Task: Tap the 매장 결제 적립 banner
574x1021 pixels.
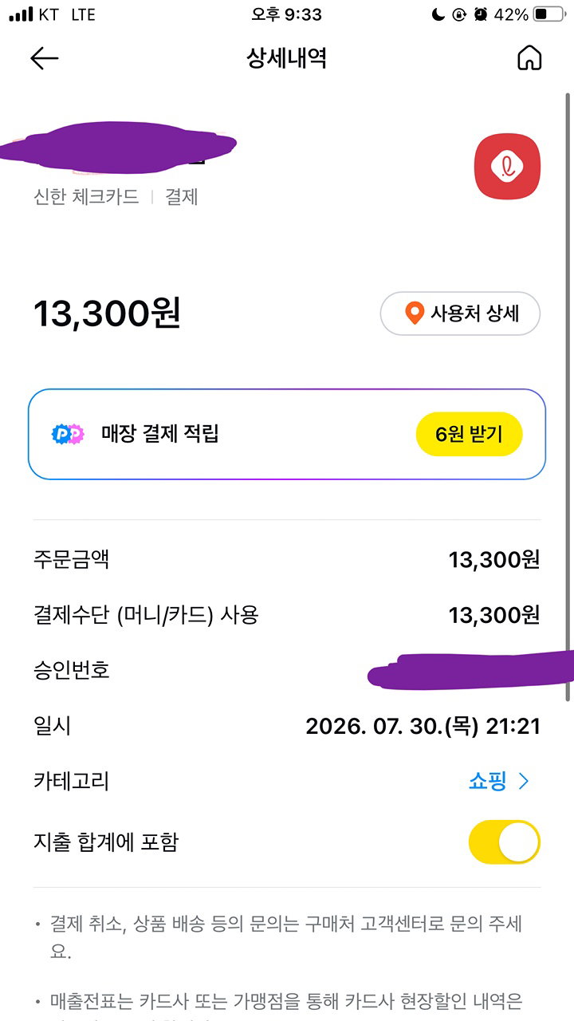Action: pyautogui.click(x=287, y=435)
